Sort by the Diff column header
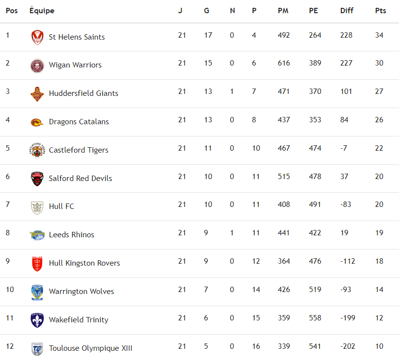 click(347, 11)
